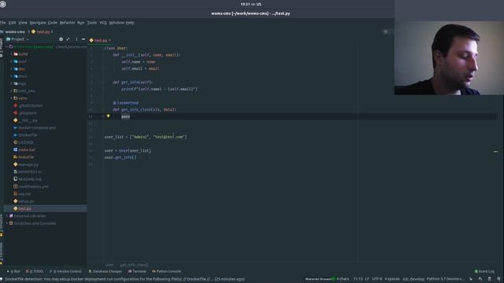Expand Scratches and Consoles node
504x283 pixels.
coord(7,223)
